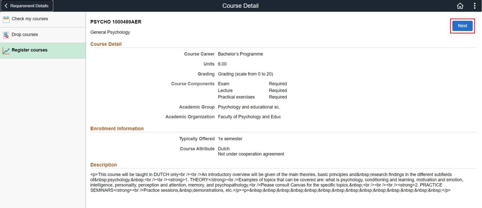This screenshot has height=208, width=482.
Task: Click the back chevron in Requirement Details button
Action: pos(6,5)
